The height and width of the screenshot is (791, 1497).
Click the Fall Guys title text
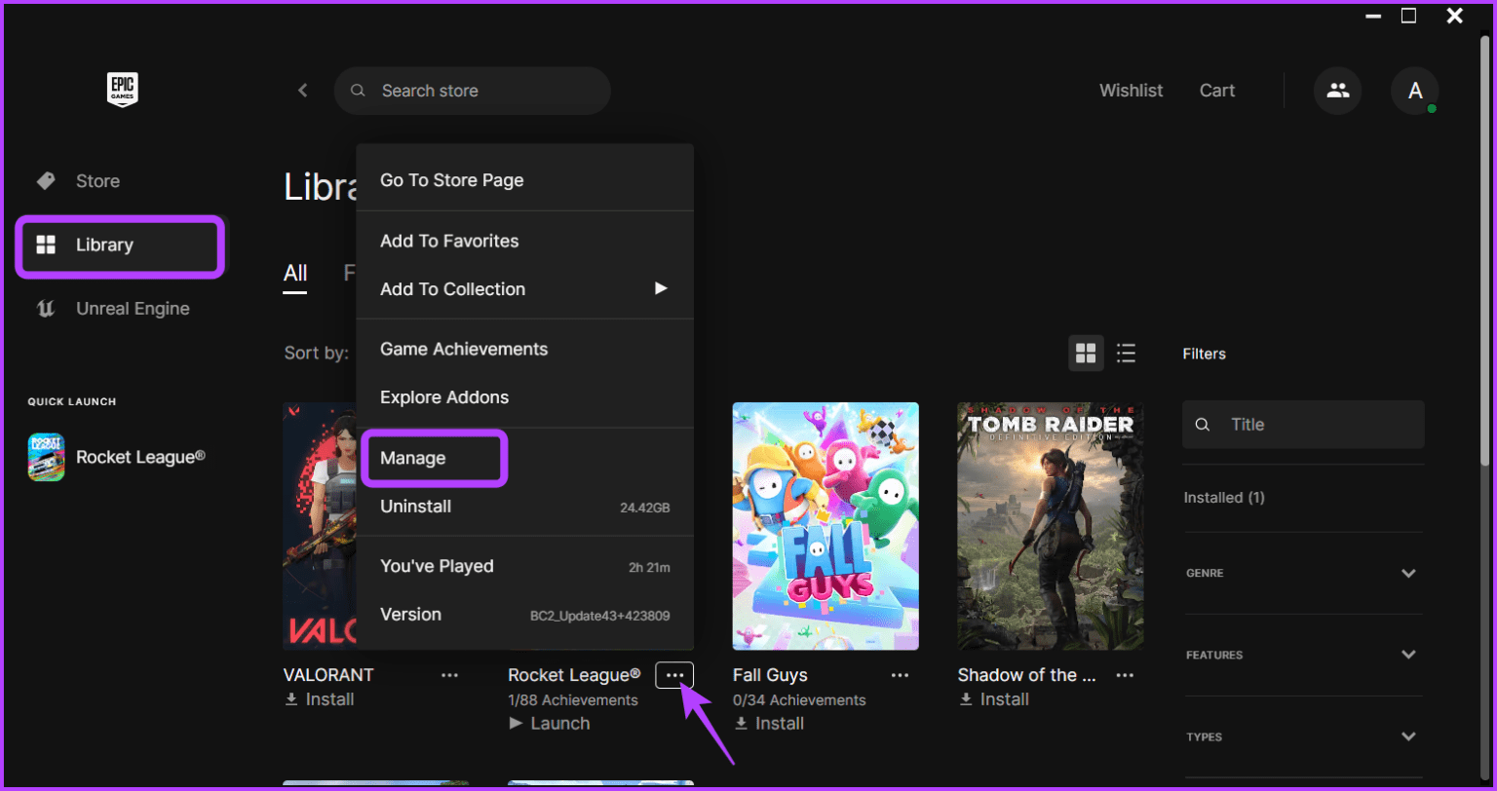770,675
